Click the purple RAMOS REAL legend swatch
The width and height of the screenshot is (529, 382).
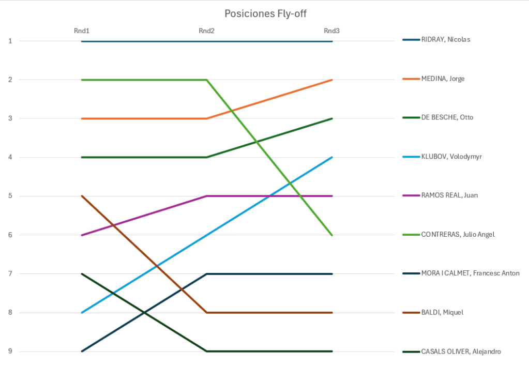pyautogui.click(x=411, y=195)
